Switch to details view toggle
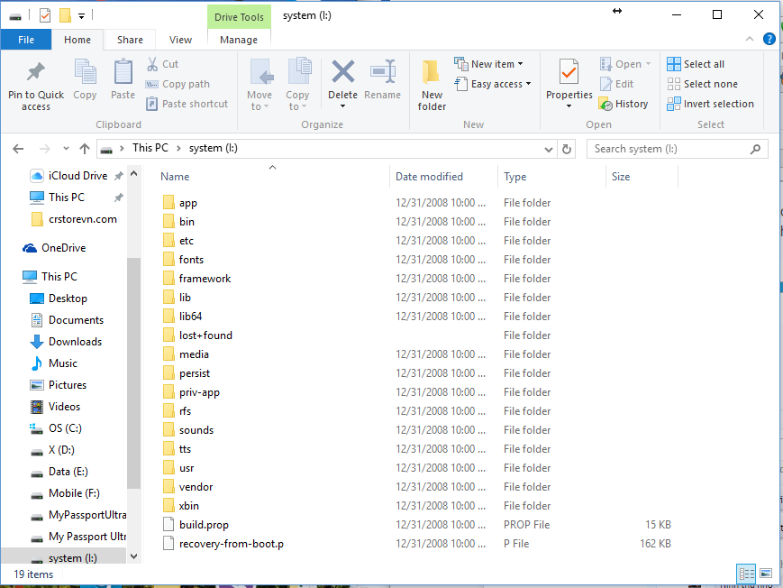The width and height of the screenshot is (783, 588). (x=746, y=573)
